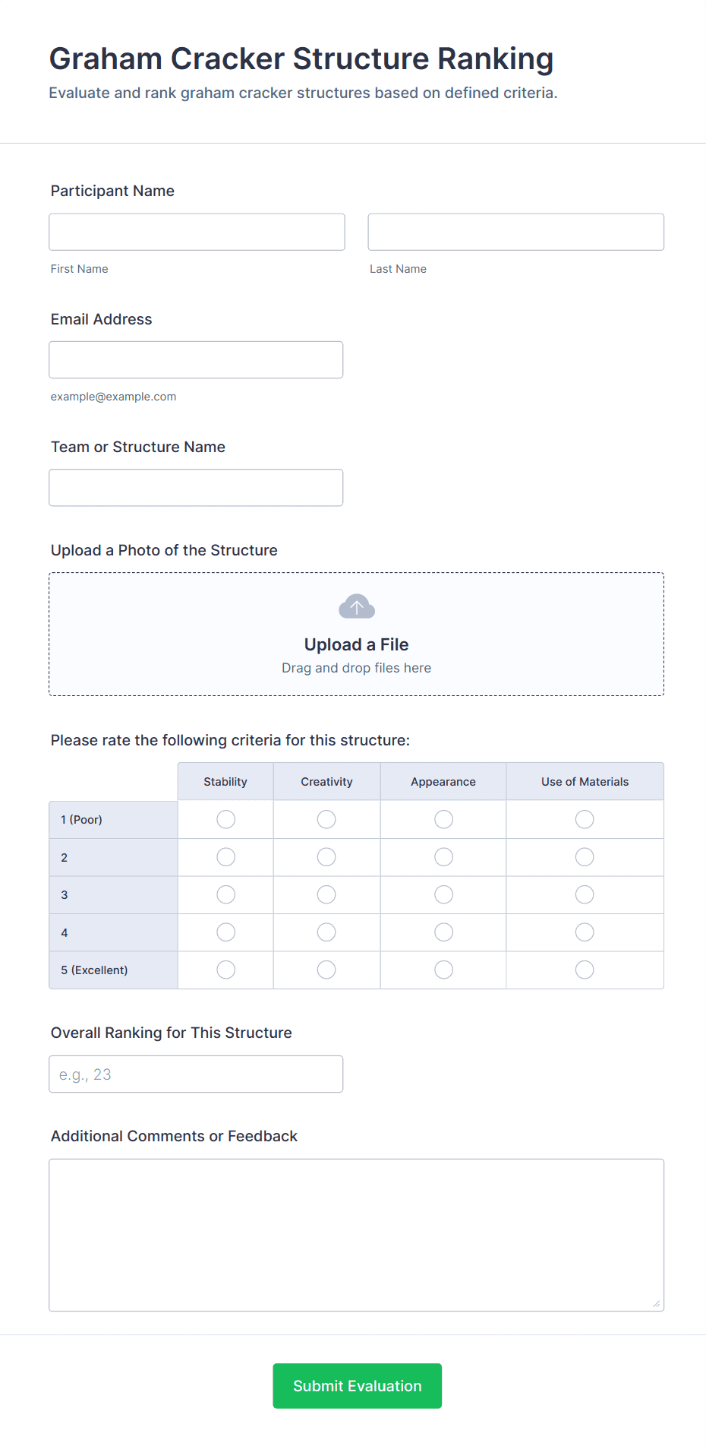Image resolution: width=706 pixels, height=1446 pixels.
Task: Mark Creativity as 1 (Poor)
Action: coord(326,819)
